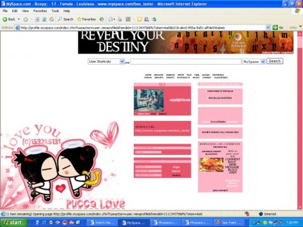Click the Groups navigation link
The width and height of the screenshot is (303, 227).
[159, 78]
